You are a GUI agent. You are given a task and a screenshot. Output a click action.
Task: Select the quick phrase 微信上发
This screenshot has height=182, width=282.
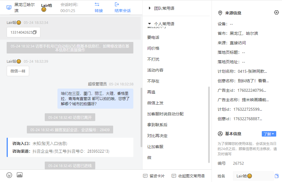coord(155,103)
